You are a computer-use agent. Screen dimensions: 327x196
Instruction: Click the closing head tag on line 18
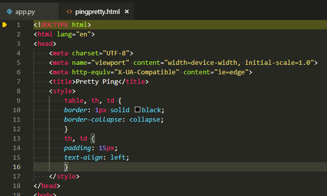pyautogui.click(x=47, y=186)
